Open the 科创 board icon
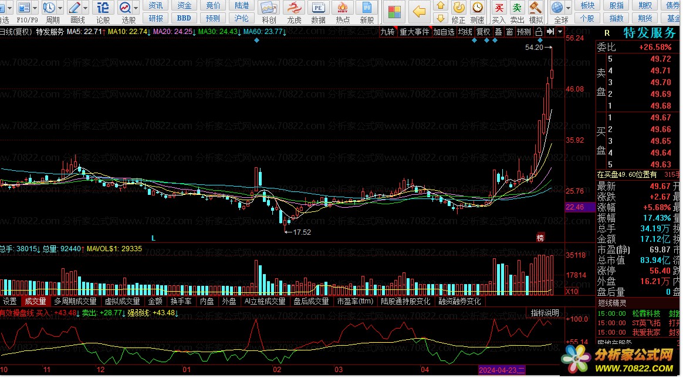Image resolution: width=683 pixels, height=378 pixels. click(x=269, y=8)
